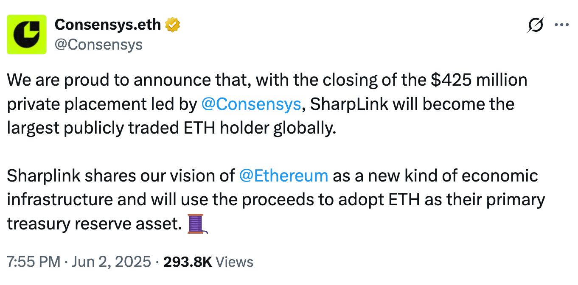Image resolution: width=578 pixels, height=285 pixels.
Task: Open the Grok explain-post icon
Action: [x=536, y=25]
